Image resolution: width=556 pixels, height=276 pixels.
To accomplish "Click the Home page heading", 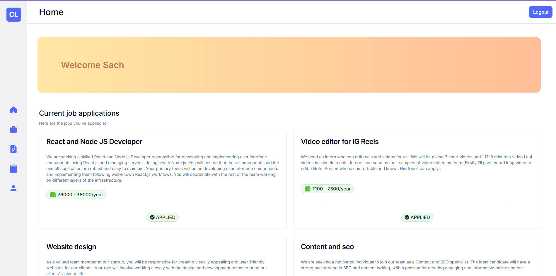I will (x=51, y=12).
